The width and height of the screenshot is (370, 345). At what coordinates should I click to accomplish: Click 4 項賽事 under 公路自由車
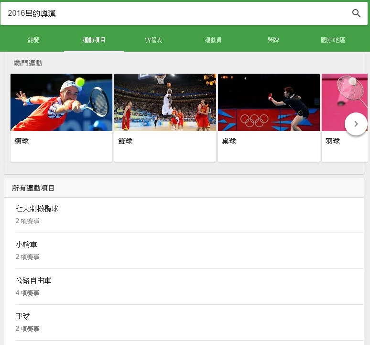(x=27, y=293)
